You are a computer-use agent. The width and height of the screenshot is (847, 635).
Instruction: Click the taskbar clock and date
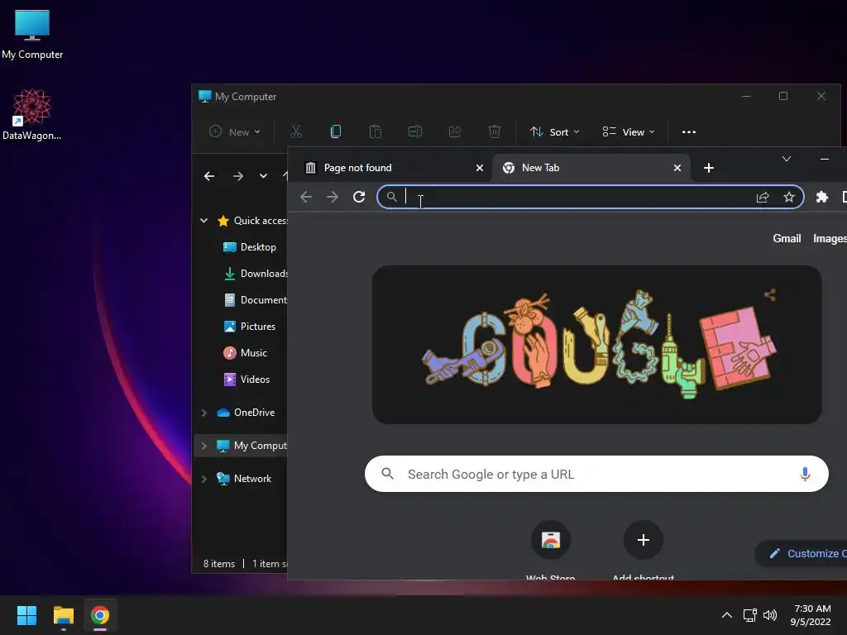pos(811,615)
